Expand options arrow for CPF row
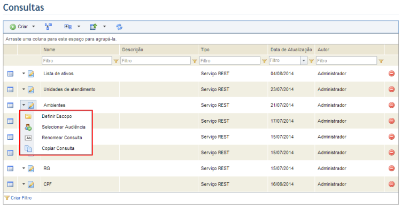401x208 pixels. 24,184
